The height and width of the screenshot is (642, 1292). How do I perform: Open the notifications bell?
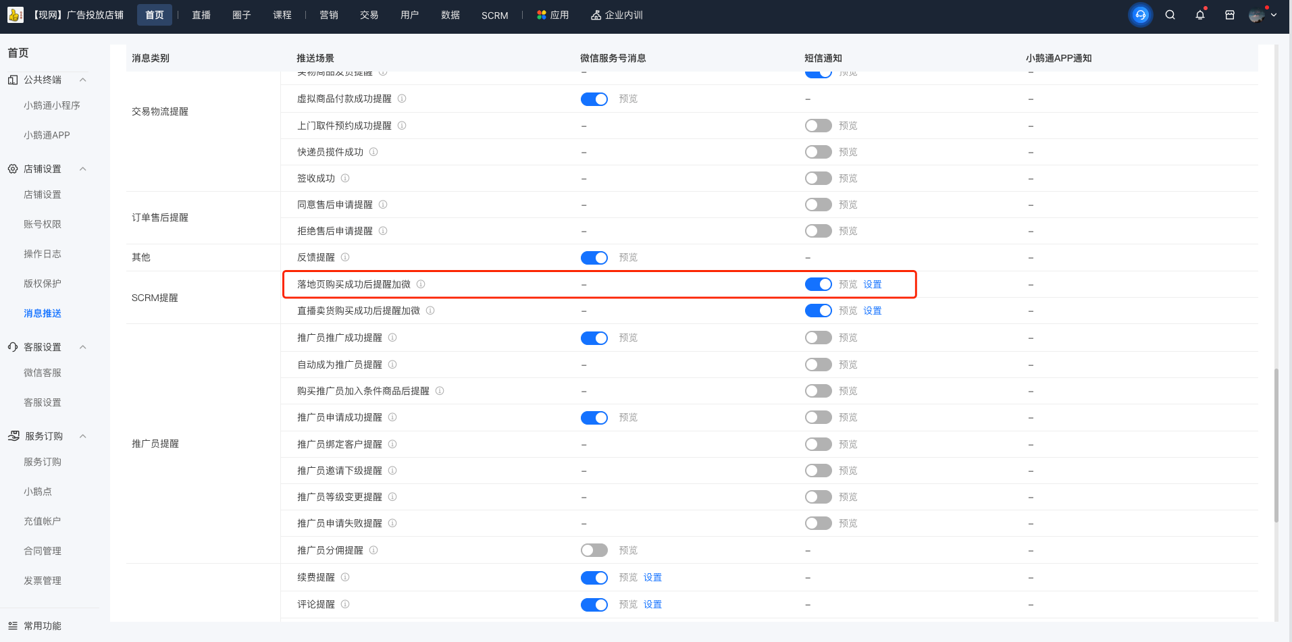[x=1200, y=15]
